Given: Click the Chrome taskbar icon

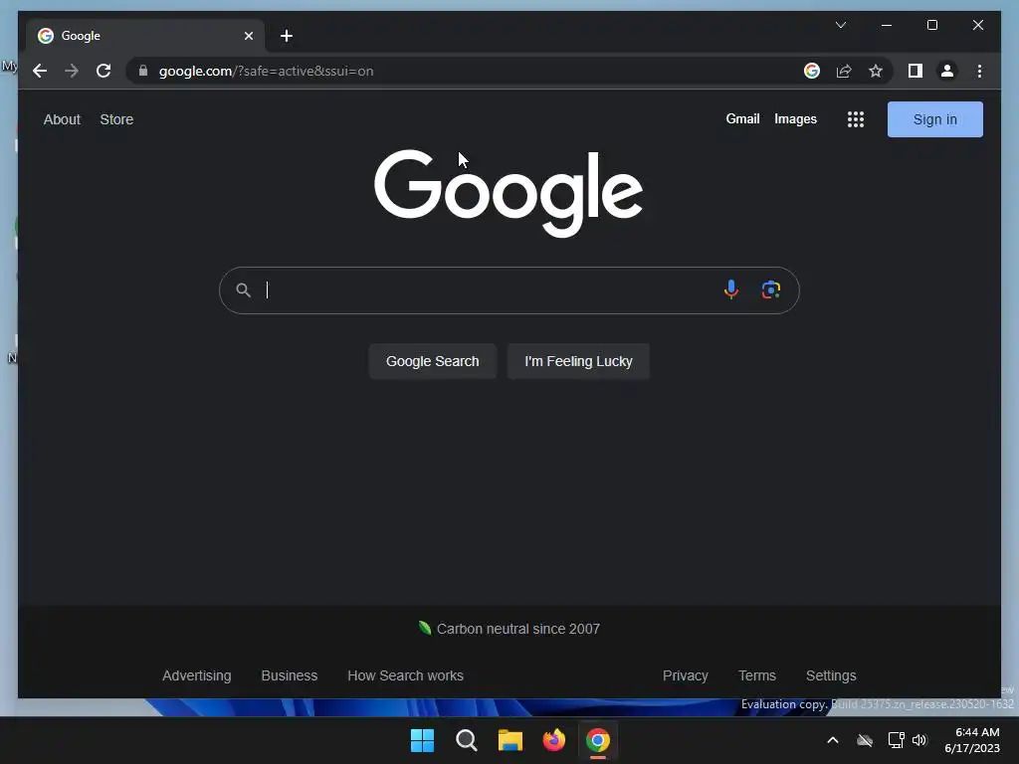Looking at the screenshot, I should pos(598,740).
